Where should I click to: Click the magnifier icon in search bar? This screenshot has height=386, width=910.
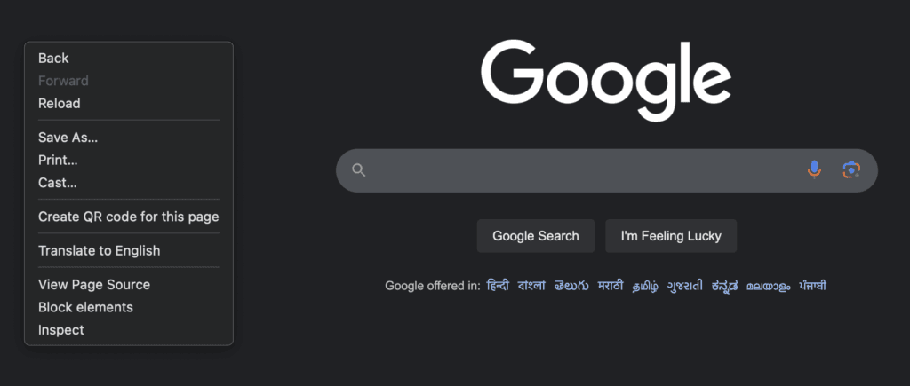pyautogui.click(x=359, y=170)
